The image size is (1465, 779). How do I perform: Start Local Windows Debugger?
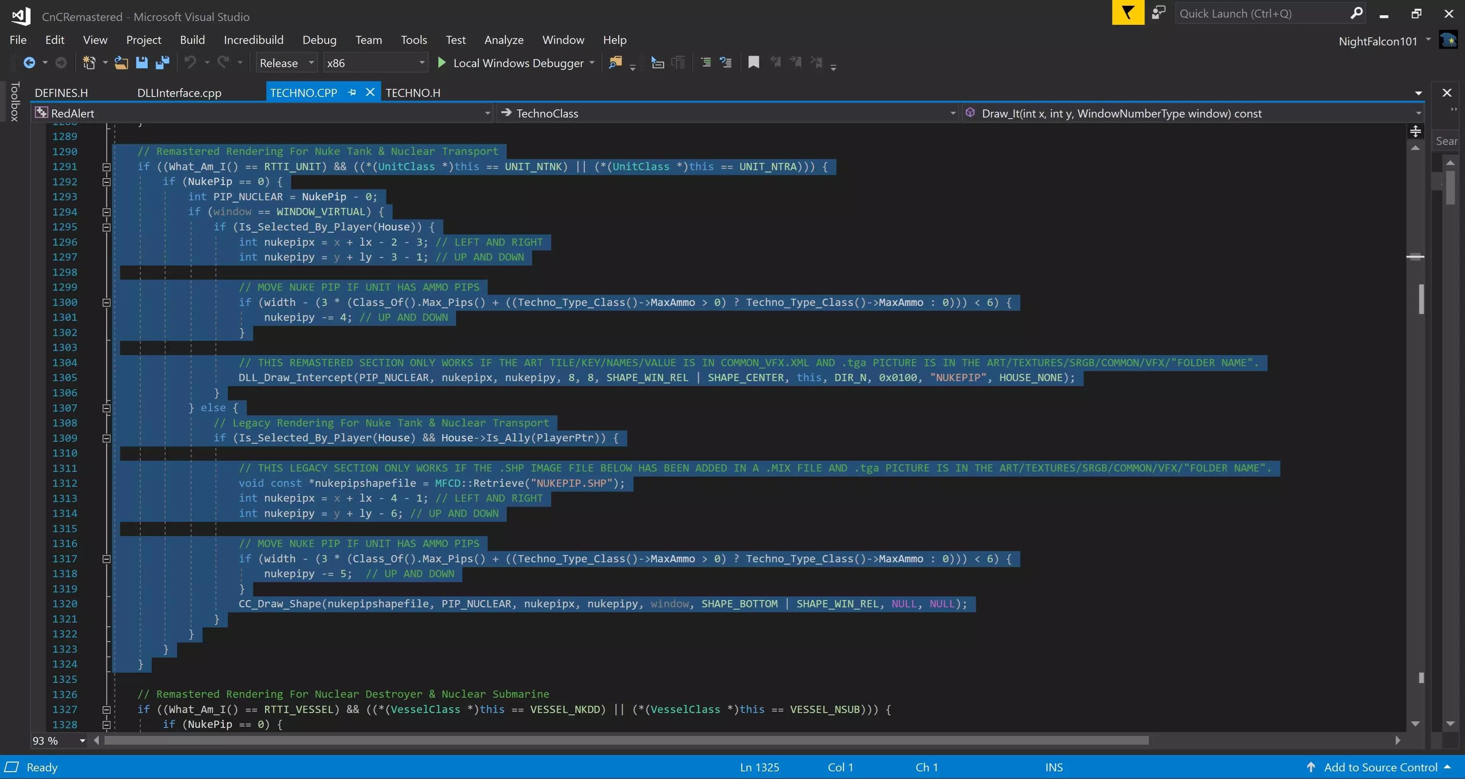click(512, 63)
